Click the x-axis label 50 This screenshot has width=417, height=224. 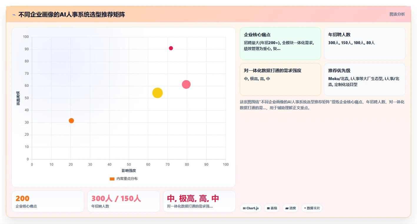pos(129,165)
